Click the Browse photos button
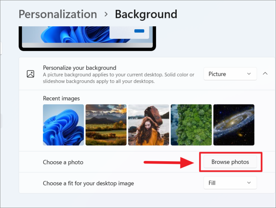The image size is (276, 208). point(230,162)
